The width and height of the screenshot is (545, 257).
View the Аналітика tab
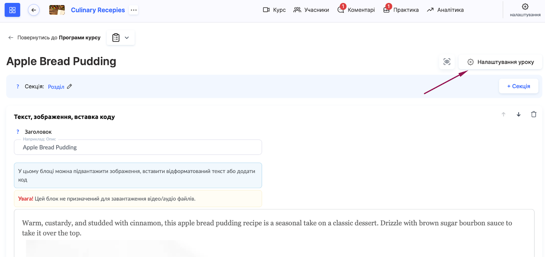445,10
